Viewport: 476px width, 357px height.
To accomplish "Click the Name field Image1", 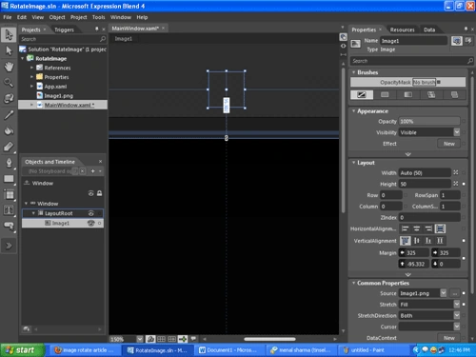I will pos(414,41).
